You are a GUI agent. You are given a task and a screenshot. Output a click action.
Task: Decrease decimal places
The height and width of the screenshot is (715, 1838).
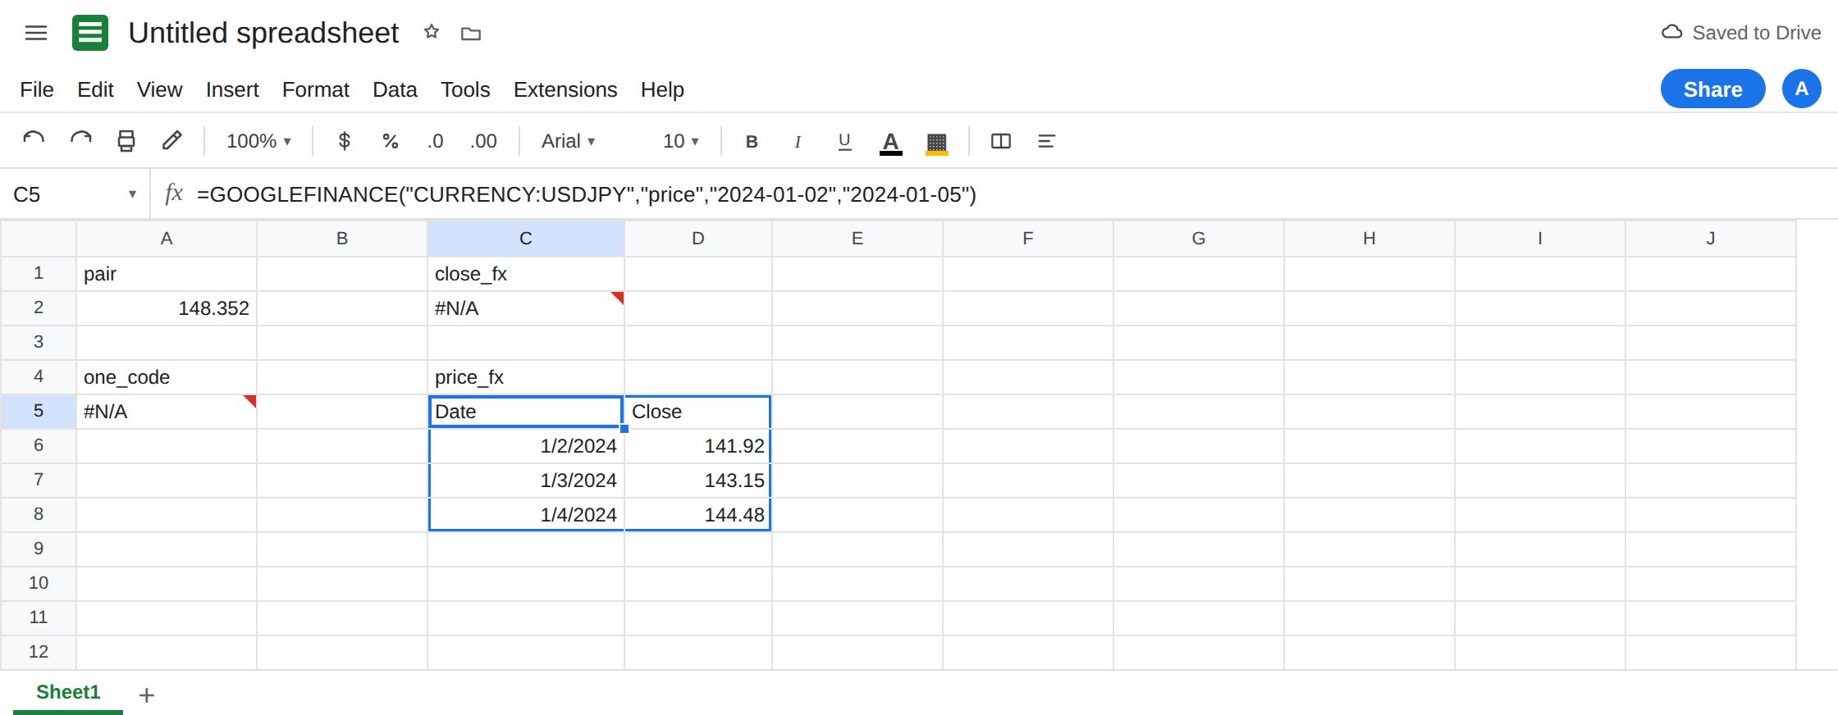[436, 141]
